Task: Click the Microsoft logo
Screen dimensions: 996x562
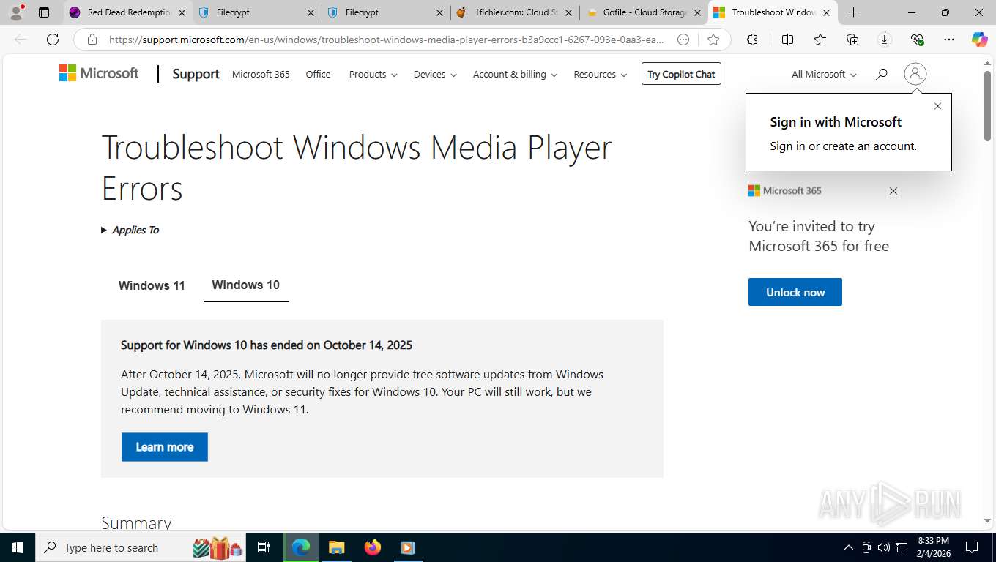Action: click(99, 73)
